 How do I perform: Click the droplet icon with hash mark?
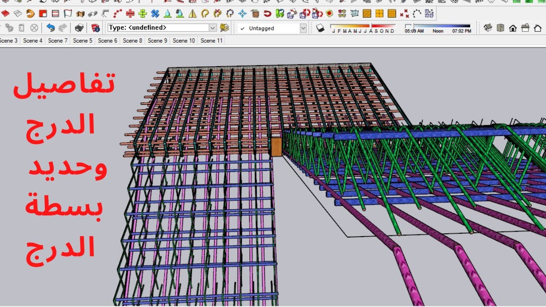coord(180,14)
